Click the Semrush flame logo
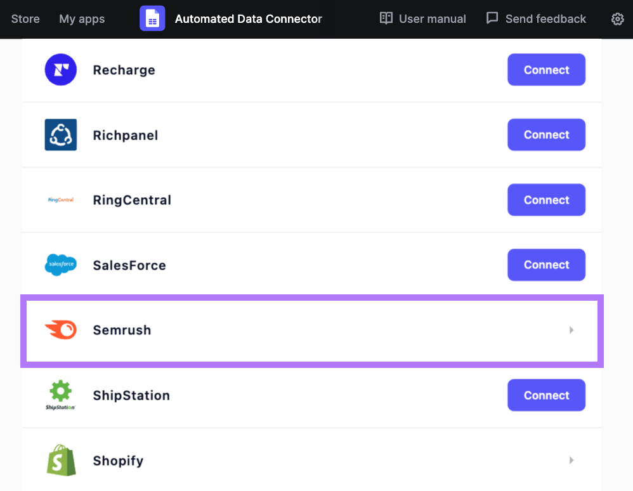The width and height of the screenshot is (633, 491). 60,330
